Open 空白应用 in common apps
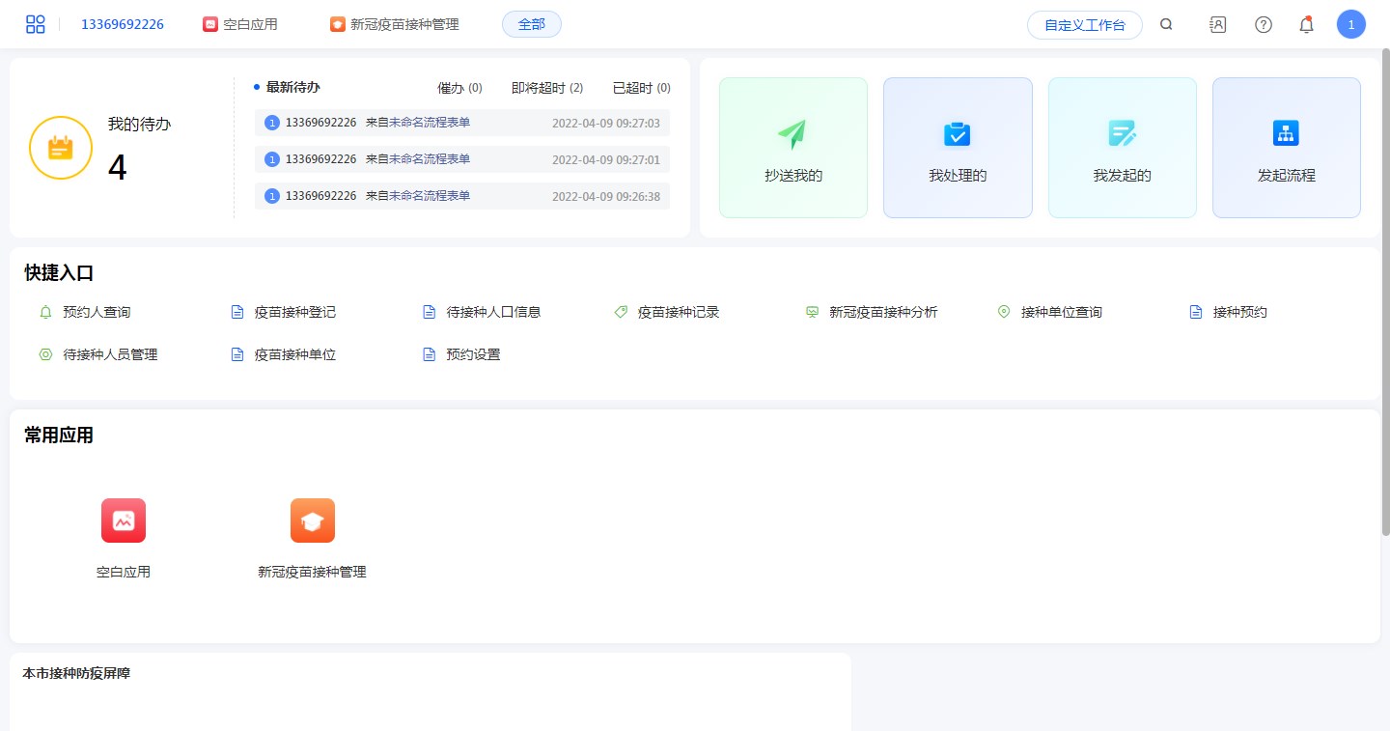1390x731 pixels. click(124, 537)
